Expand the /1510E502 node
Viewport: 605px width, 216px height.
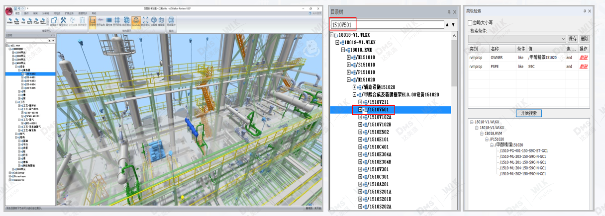361,132
